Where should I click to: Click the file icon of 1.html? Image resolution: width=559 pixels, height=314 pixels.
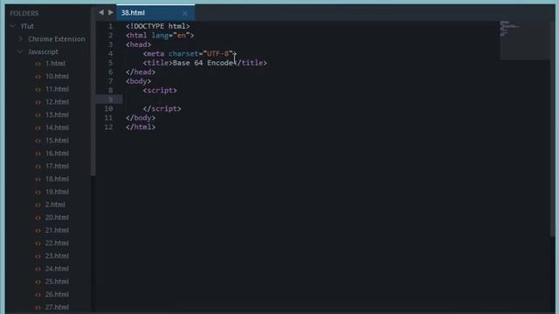38,64
